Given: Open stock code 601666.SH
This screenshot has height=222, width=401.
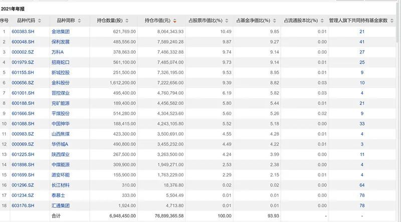Looking at the screenshot, I should pyautogui.click(x=23, y=113).
